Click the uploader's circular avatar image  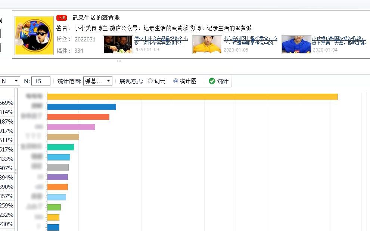click(x=34, y=35)
